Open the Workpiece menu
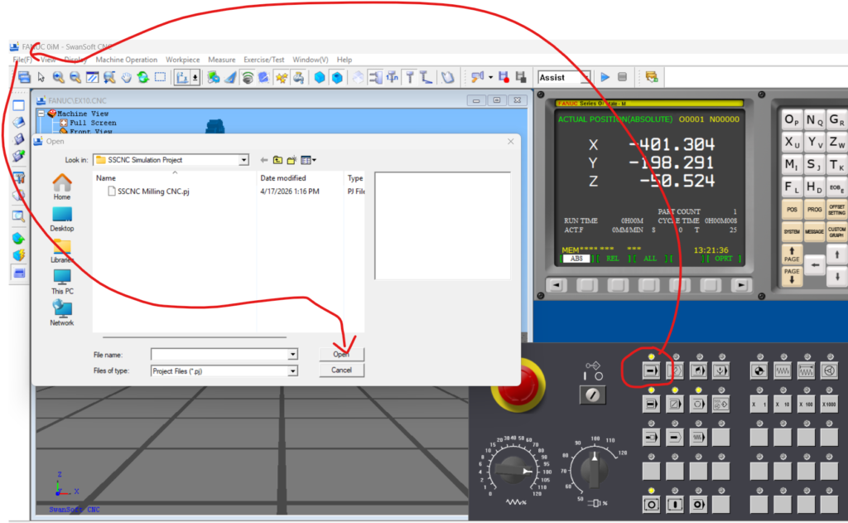The width and height of the screenshot is (848, 523). [182, 60]
